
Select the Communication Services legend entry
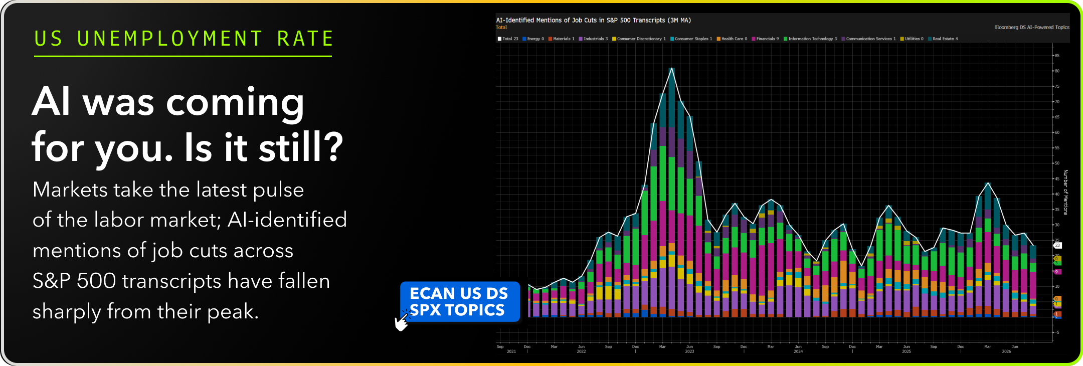point(868,39)
